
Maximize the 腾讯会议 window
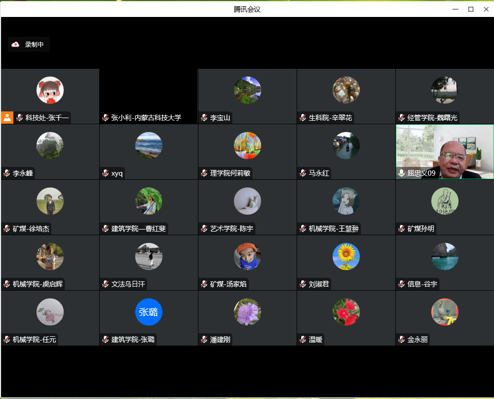coord(470,9)
